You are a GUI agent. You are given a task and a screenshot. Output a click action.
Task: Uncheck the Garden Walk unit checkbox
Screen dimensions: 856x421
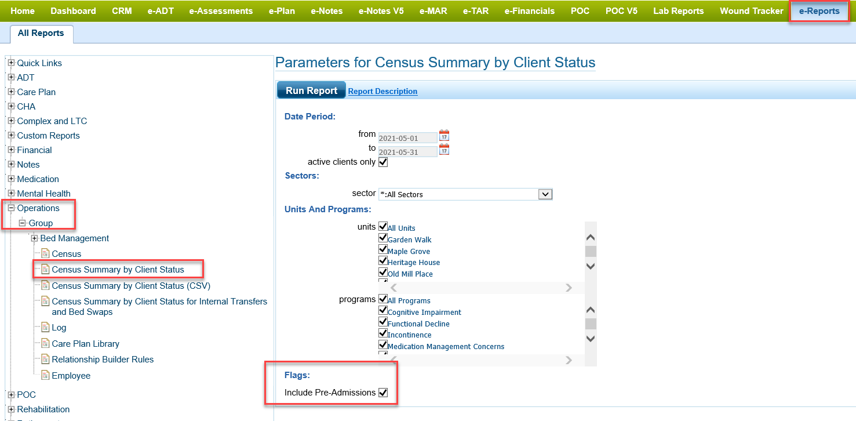pyautogui.click(x=383, y=238)
